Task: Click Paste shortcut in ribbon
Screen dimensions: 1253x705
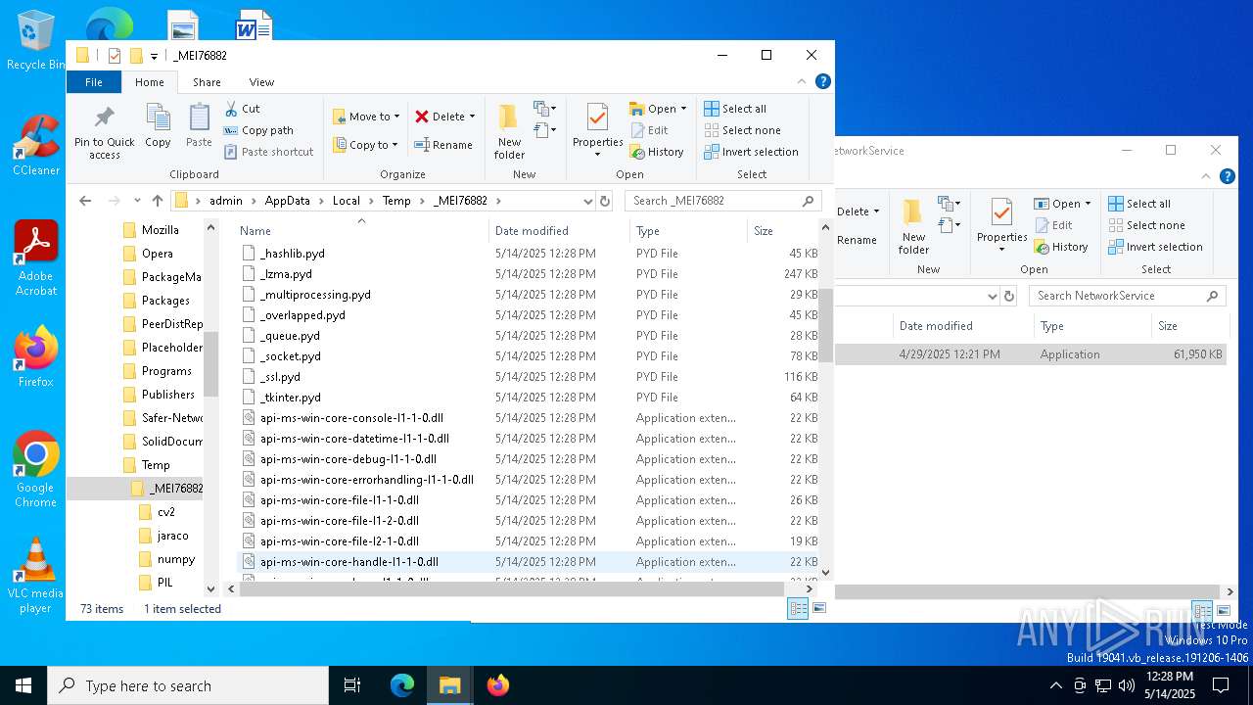Action: click(269, 152)
